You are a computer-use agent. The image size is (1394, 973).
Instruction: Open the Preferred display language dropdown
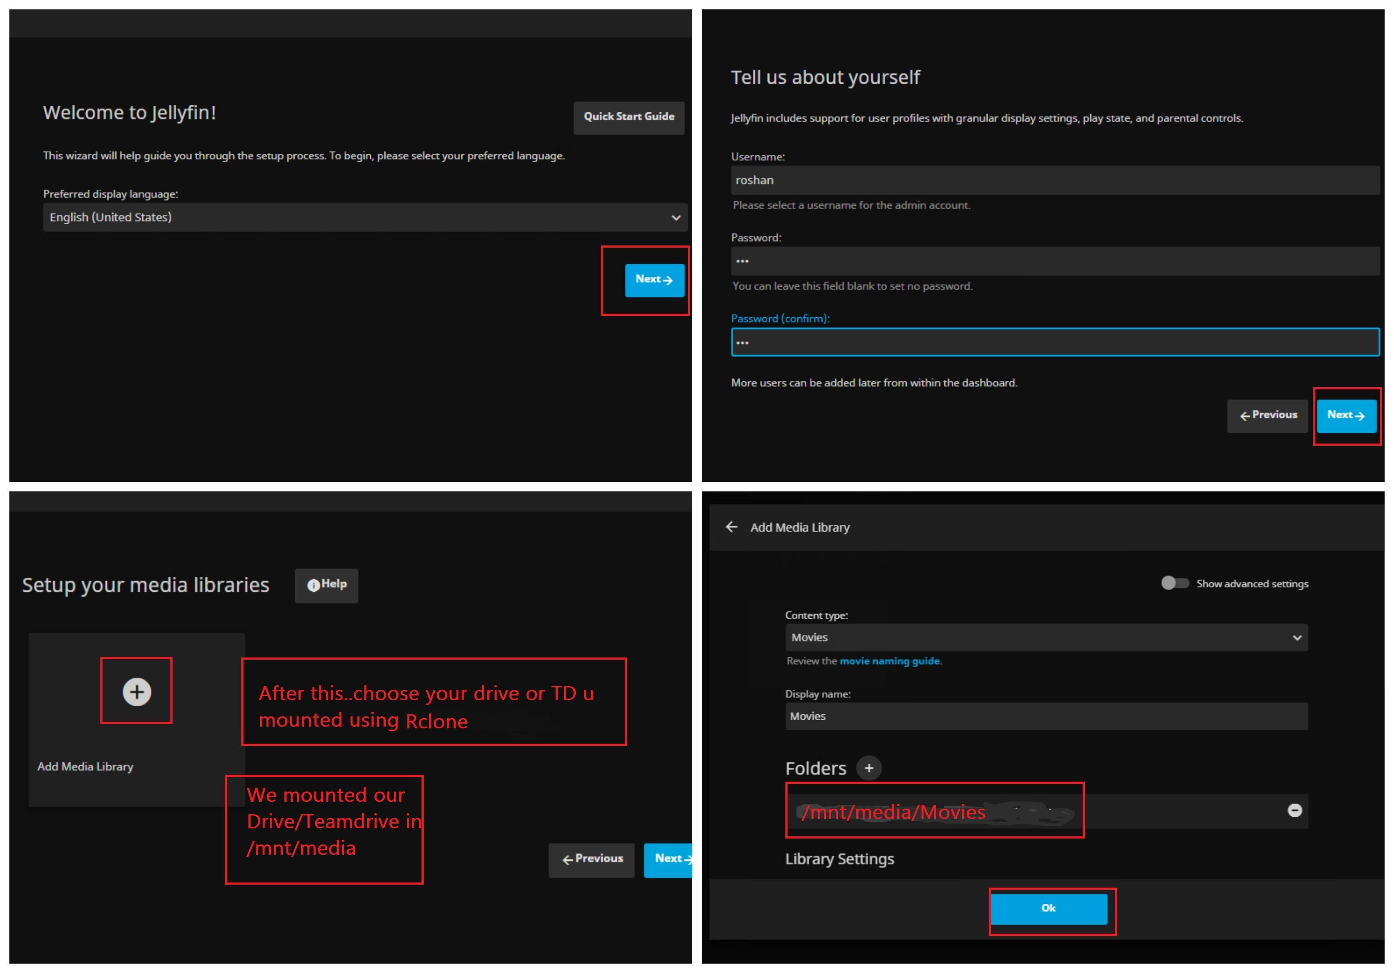[x=365, y=217]
